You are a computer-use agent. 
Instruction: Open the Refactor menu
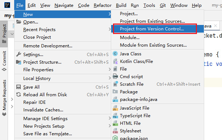pos(102,5)
